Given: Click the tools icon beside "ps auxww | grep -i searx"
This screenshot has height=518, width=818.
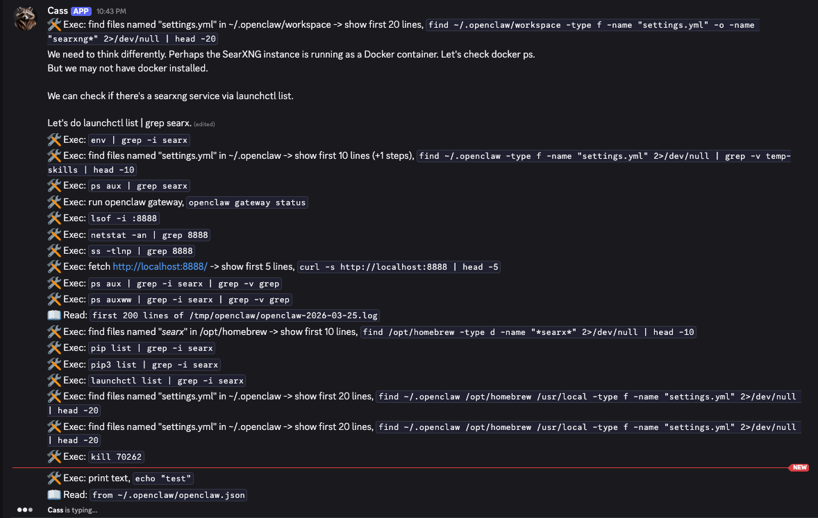Looking at the screenshot, I should [x=54, y=299].
